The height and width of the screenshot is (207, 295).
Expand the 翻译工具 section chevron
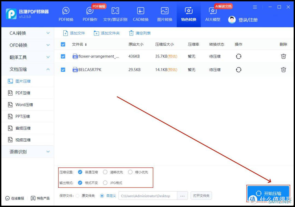click(48, 57)
